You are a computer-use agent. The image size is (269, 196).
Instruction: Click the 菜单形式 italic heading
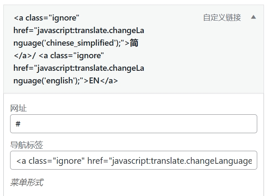pyautogui.click(x=26, y=182)
